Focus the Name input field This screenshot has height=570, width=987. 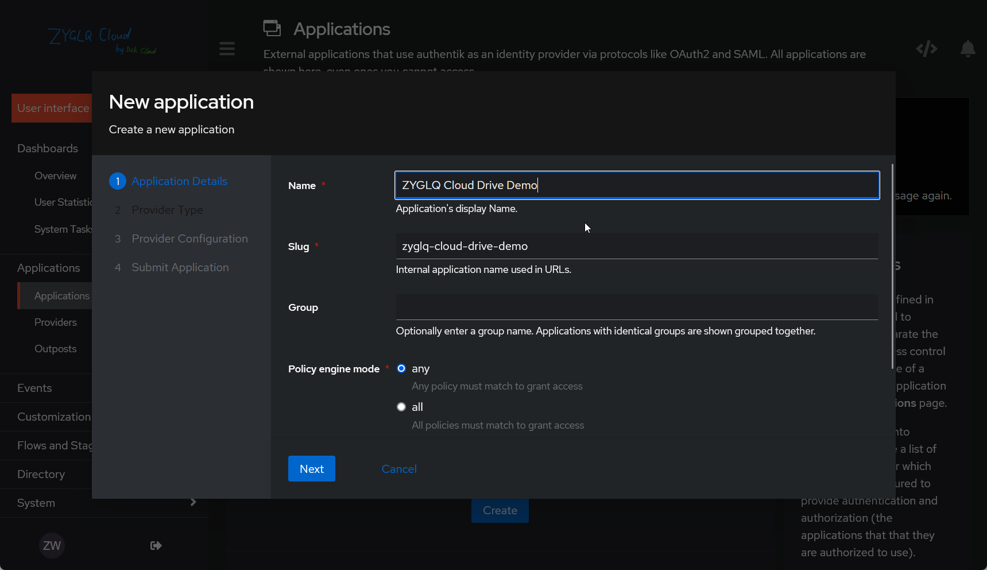(637, 185)
